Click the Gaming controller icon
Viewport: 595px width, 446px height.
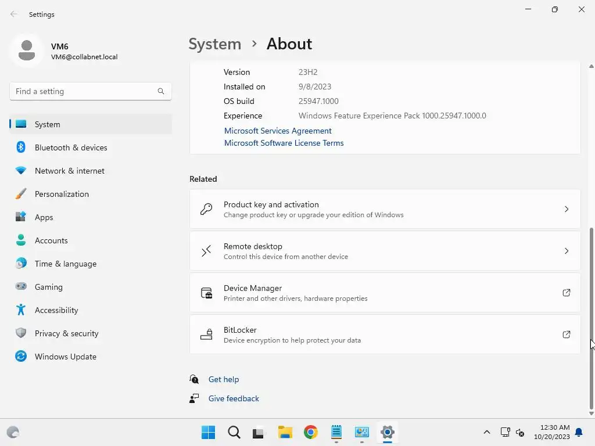[21, 286]
